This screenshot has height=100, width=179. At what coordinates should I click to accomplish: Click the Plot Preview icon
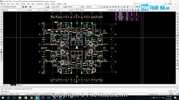[113, 7]
